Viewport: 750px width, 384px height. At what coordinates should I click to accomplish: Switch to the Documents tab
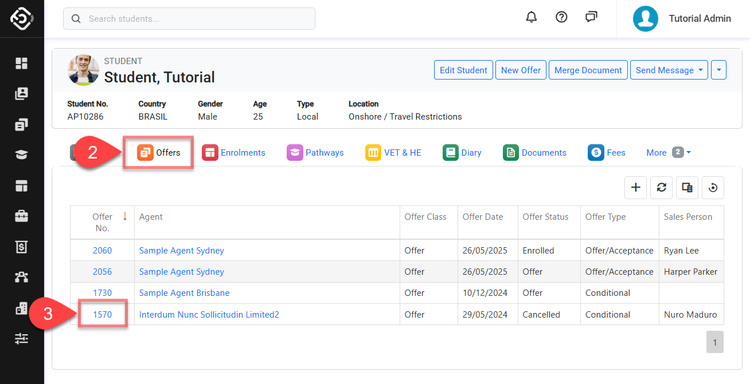click(x=534, y=153)
